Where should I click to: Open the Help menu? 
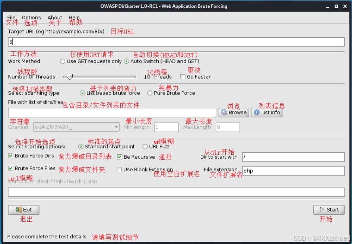coord(74,18)
